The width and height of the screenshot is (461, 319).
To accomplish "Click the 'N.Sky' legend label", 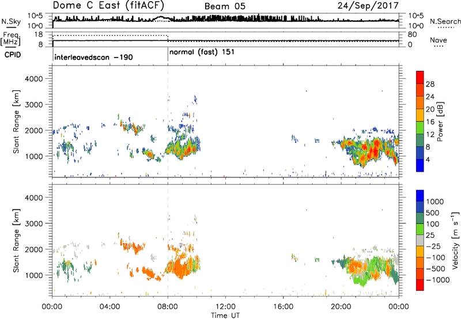I will pyautogui.click(x=11, y=21).
